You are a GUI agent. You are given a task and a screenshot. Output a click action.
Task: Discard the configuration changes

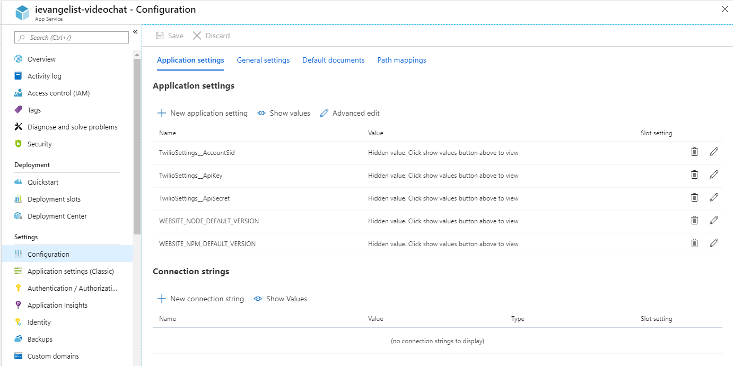[211, 36]
